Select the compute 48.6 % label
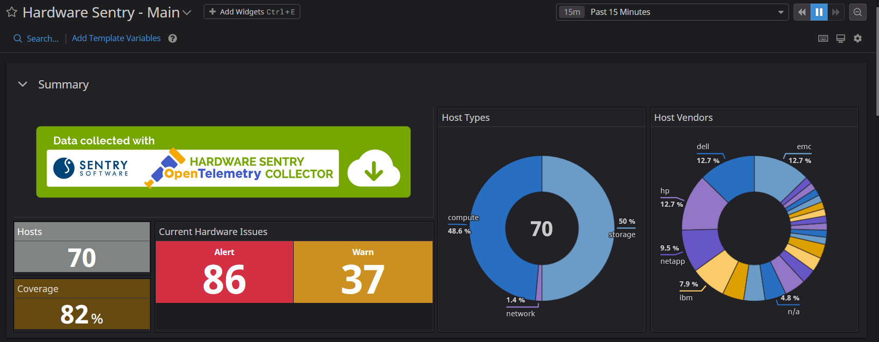 [463, 224]
